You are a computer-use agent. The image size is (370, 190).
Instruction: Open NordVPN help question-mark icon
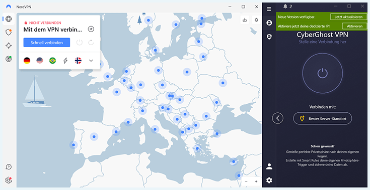(9, 167)
